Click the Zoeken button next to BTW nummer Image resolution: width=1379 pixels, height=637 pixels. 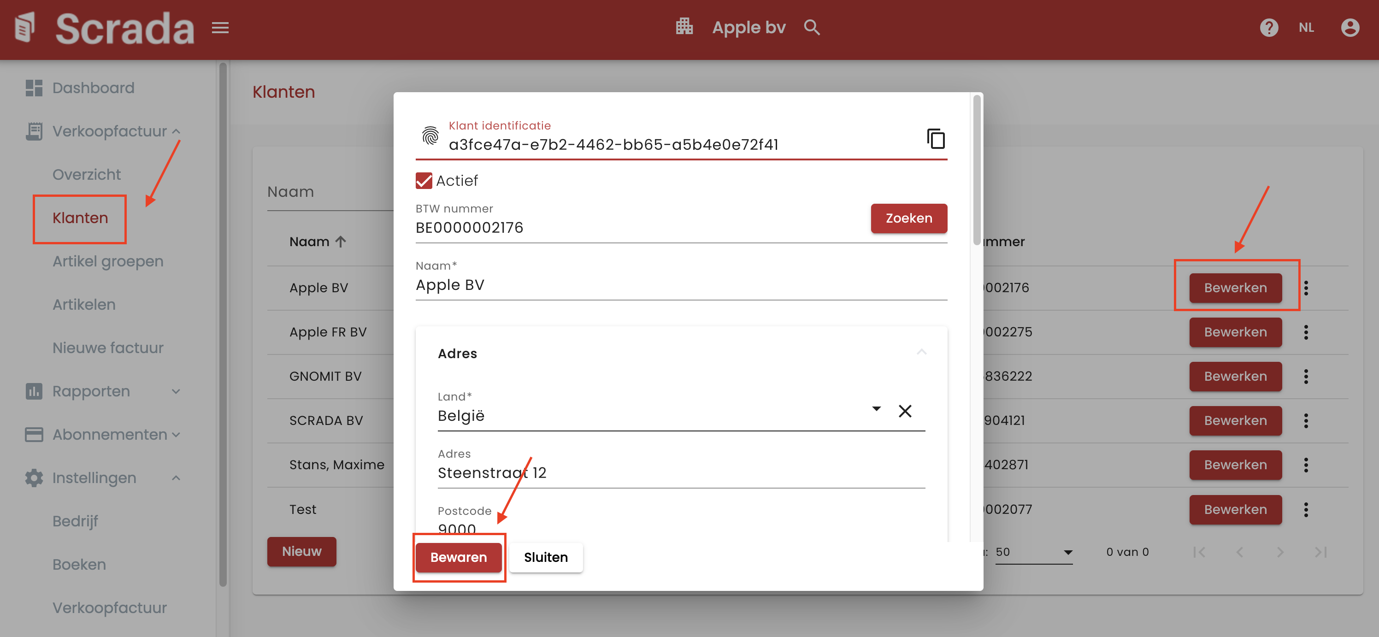(x=908, y=218)
